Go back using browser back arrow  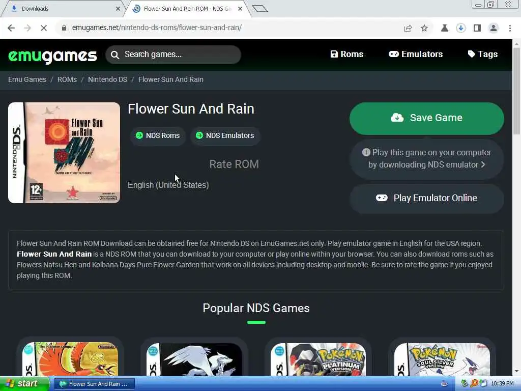[x=11, y=28]
